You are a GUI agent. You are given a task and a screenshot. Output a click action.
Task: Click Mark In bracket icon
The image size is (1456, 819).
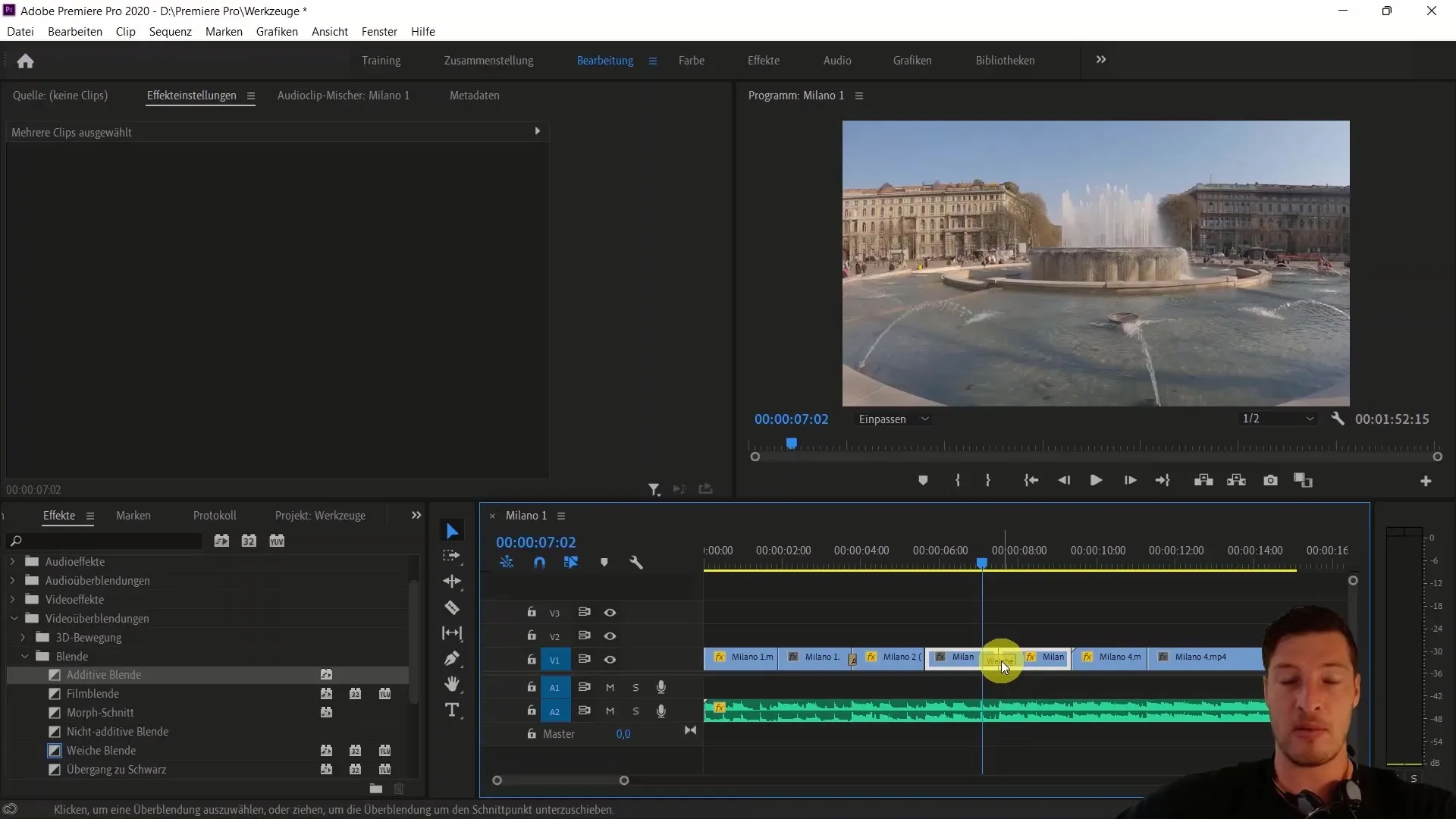[958, 481]
